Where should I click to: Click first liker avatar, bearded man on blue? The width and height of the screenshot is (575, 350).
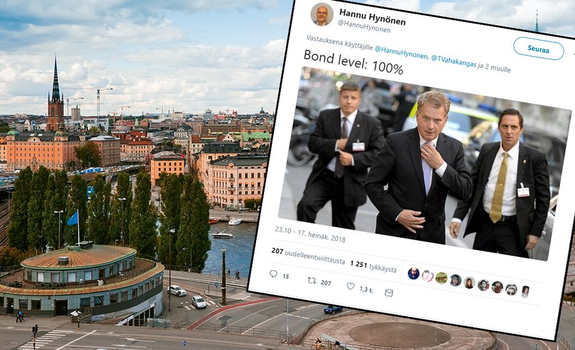[x=414, y=273]
